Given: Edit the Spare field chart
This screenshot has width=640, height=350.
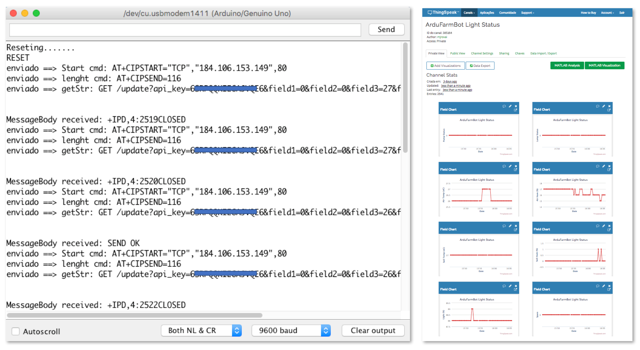Looking at the screenshot, I should click(x=604, y=286).
